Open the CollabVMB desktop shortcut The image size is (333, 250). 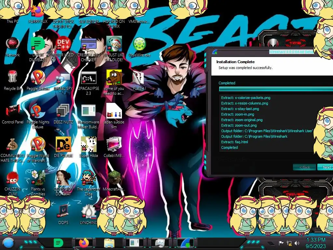[x=114, y=147]
